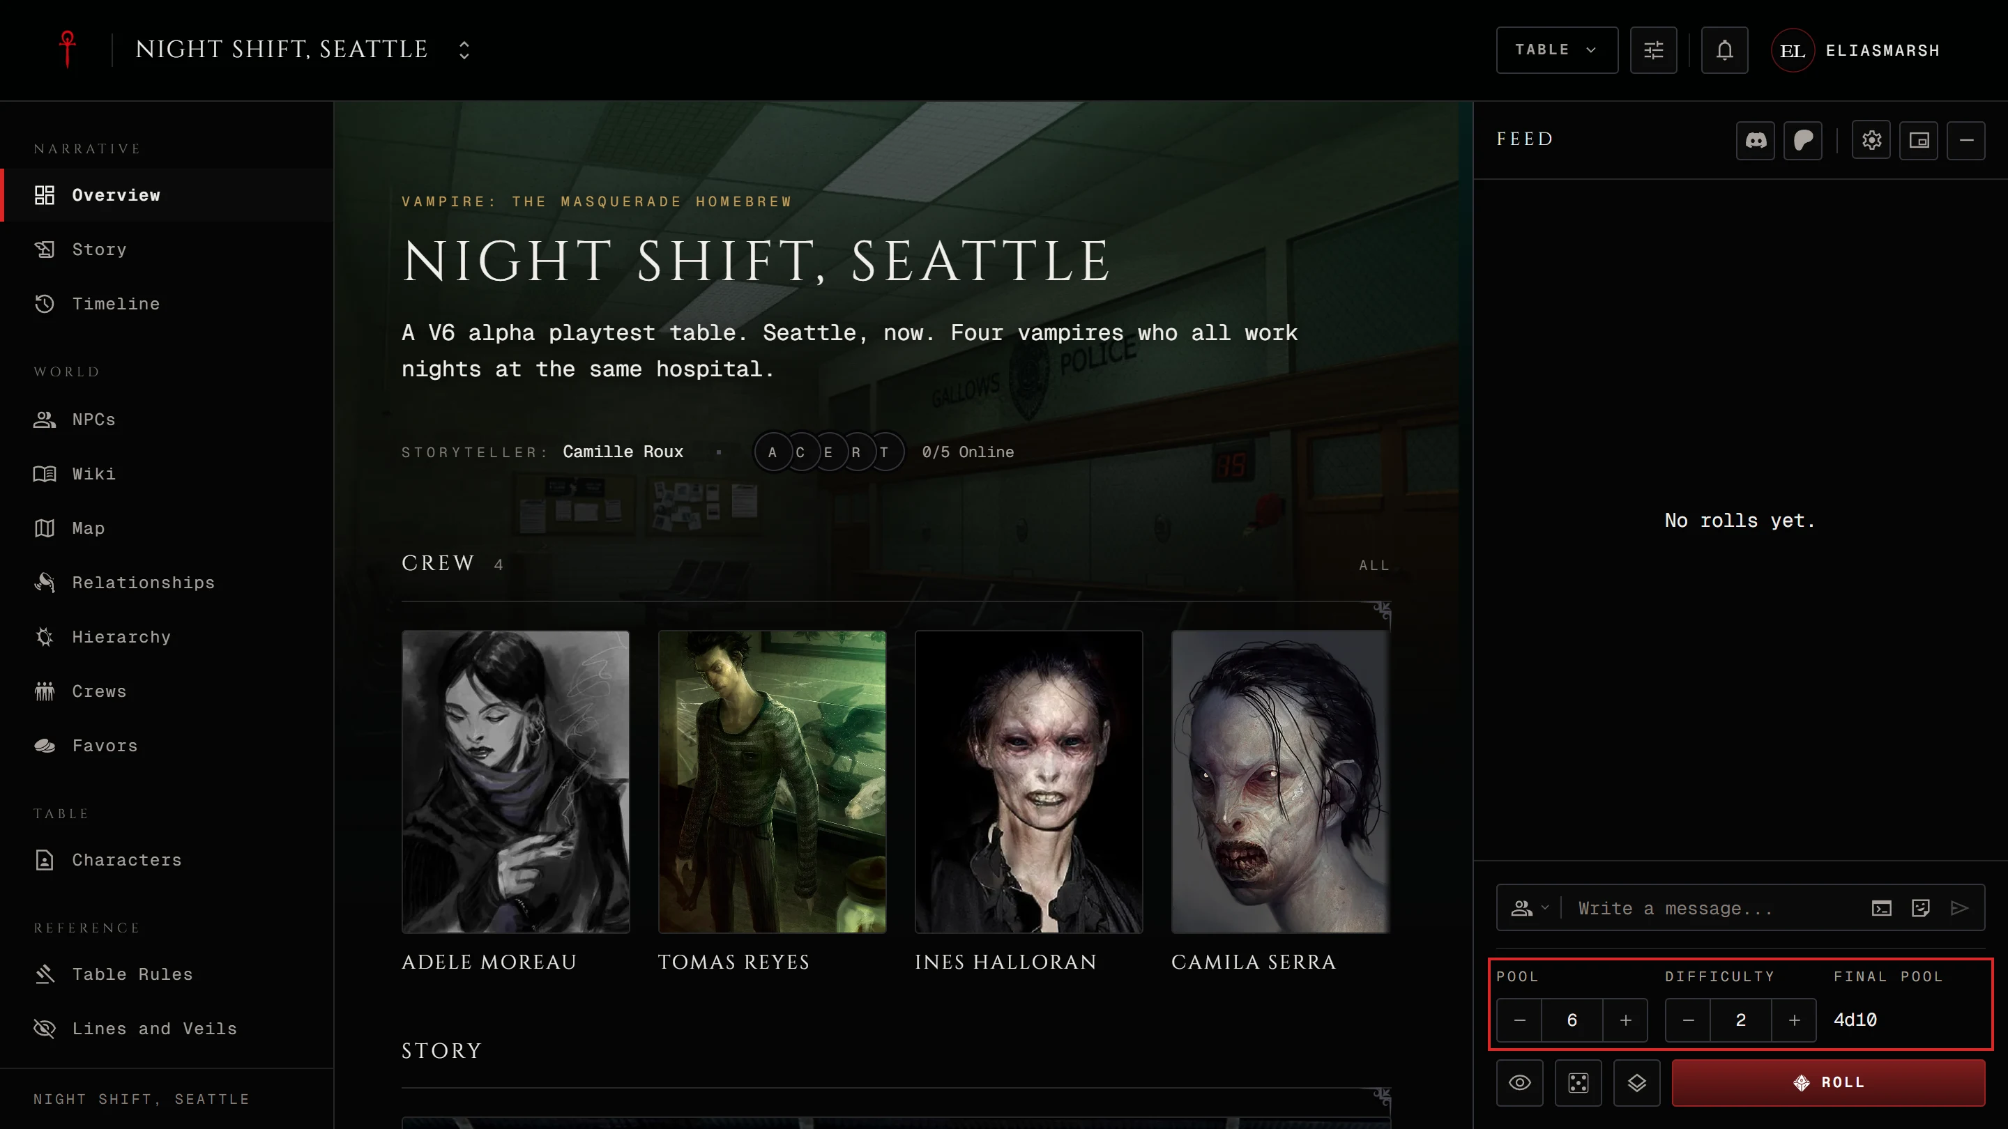Open the notifications bell
The width and height of the screenshot is (2008, 1129).
1724,50
